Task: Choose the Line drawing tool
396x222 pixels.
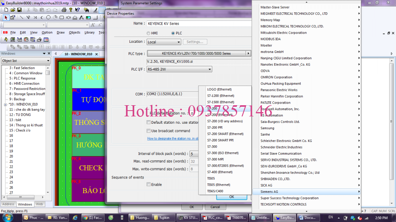Action: pyautogui.click(x=22, y=18)
